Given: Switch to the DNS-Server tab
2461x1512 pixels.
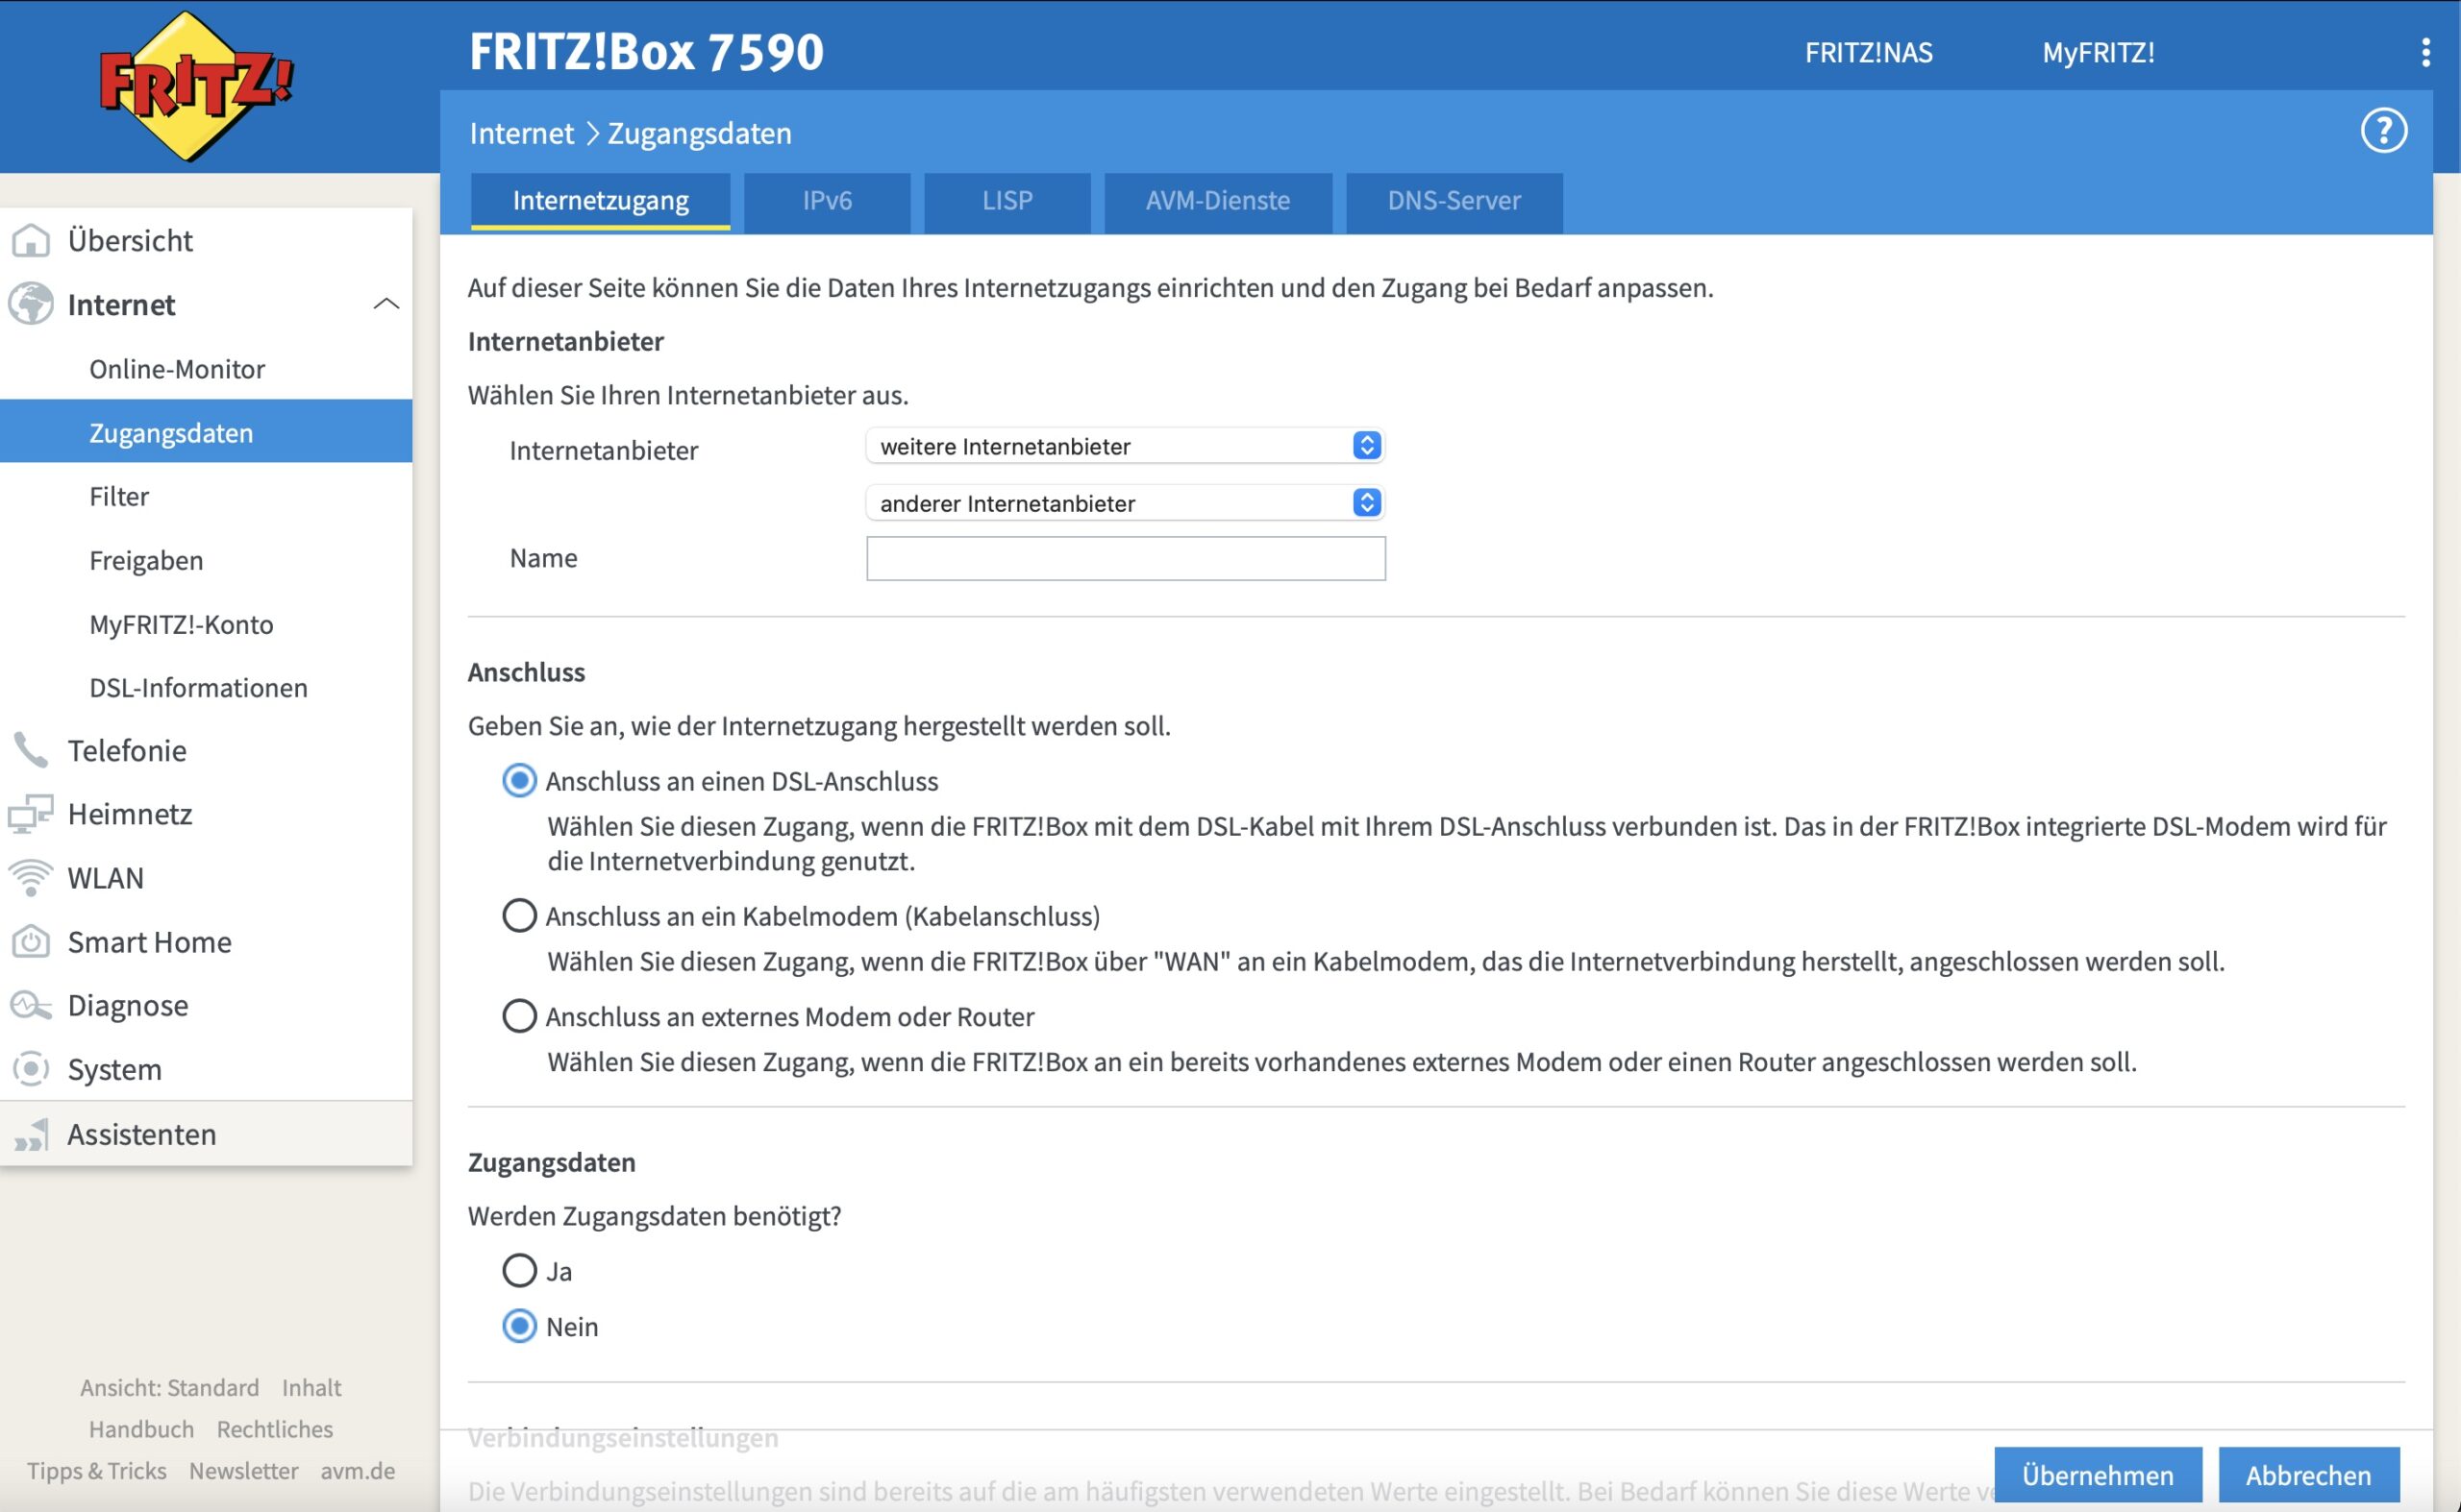Looking at the screenshot, I should tap(1454, 201).
